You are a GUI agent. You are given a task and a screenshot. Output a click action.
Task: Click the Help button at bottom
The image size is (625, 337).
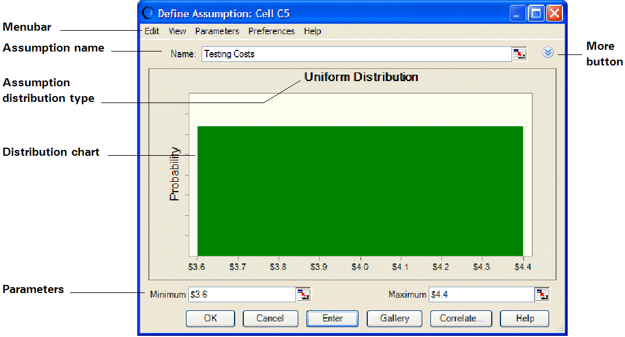[x=525, y=318]
